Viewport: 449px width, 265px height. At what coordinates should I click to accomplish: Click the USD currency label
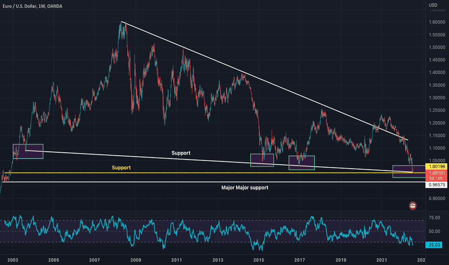click(433, 5)
